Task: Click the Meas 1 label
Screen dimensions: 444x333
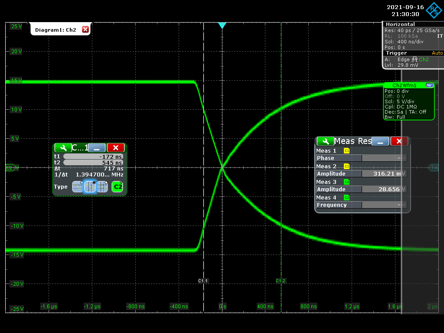Action: [x=326, y=150]
